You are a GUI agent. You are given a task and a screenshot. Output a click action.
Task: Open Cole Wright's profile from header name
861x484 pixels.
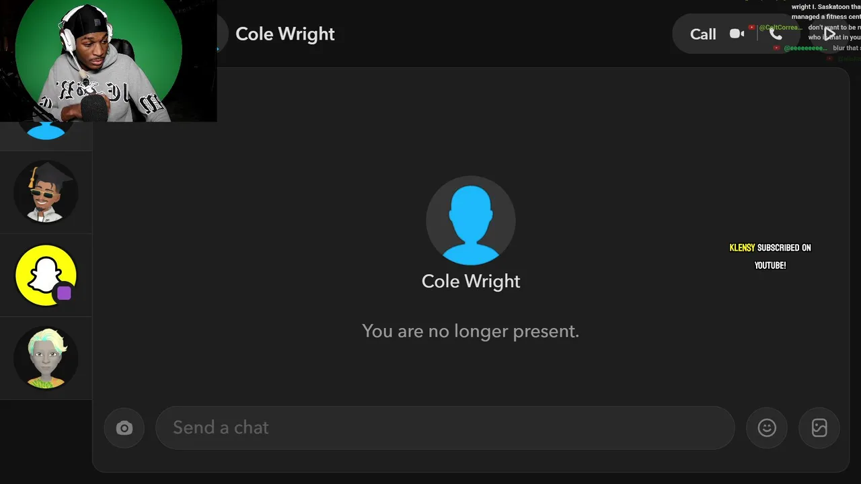click(285, 34)
